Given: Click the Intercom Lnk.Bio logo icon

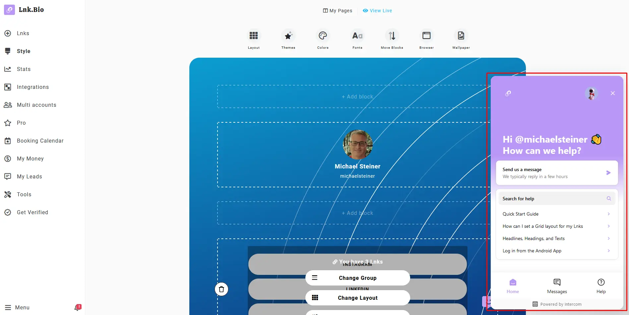Looking at the screenshot, I should [508, 94].
